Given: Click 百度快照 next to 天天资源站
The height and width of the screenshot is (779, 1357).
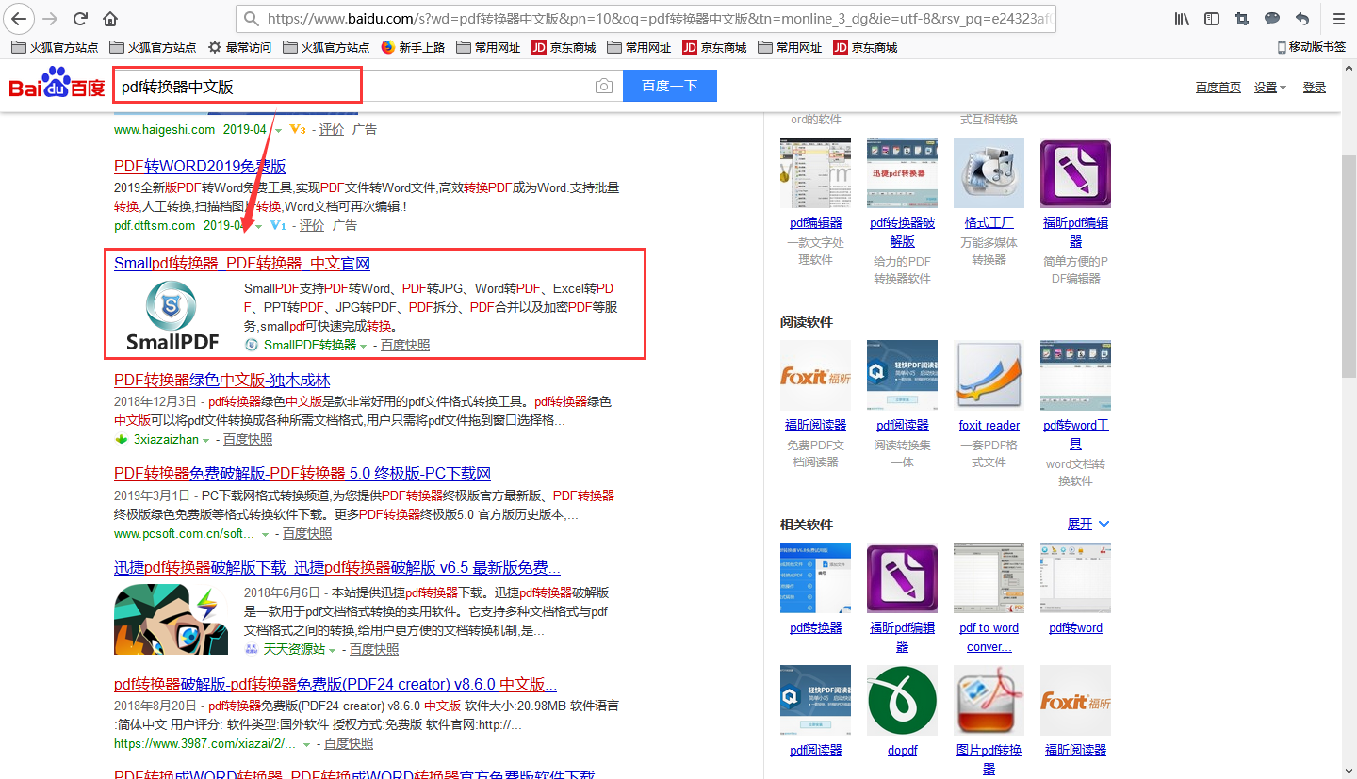Looking at the screenshot, I should coord(374,650).
